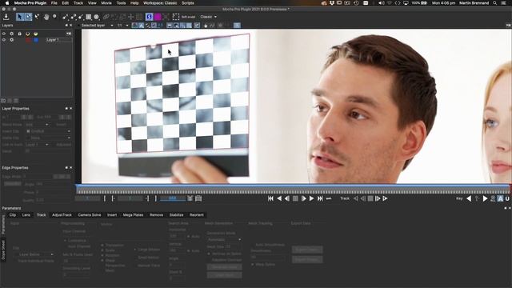Close the Layers panel with its X
This screenshot has width=512, height=288.
click(71, 25)
